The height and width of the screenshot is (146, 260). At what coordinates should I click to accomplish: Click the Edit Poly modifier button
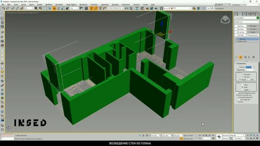point(240,26)
